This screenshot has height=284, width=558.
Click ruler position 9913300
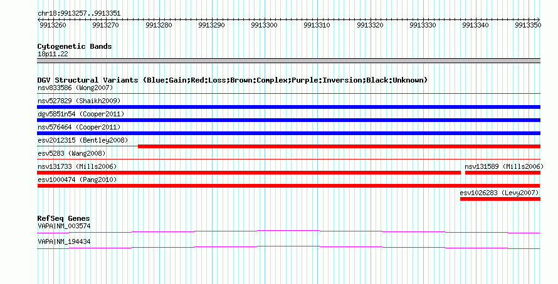point(264,25)
